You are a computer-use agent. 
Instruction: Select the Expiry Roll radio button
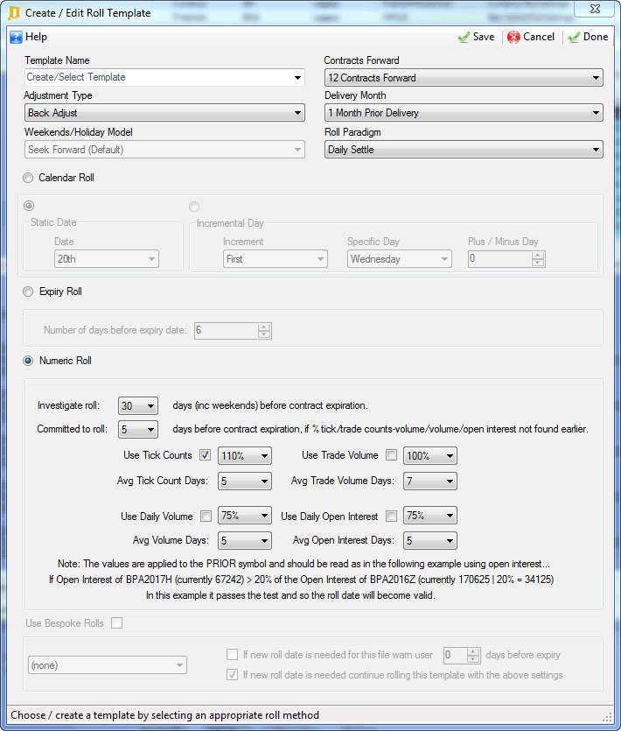click(28, 292)
